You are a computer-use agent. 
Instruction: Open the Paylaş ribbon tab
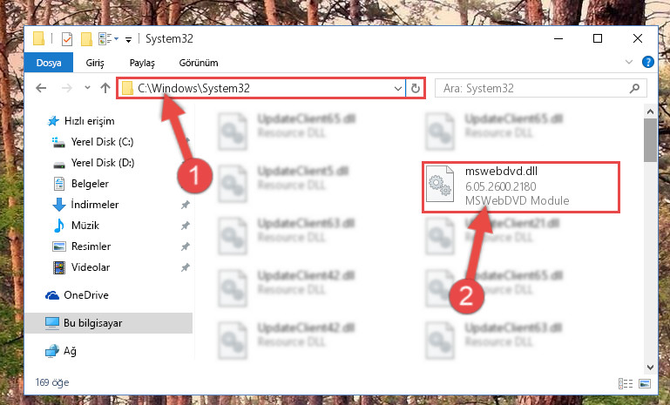pyautogui.click(x=142, y=63)
